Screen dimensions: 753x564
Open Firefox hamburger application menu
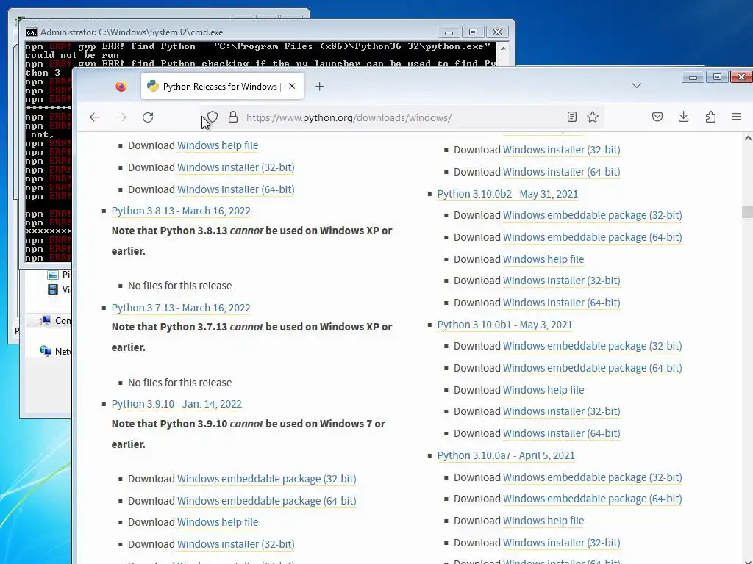[737, 117]
